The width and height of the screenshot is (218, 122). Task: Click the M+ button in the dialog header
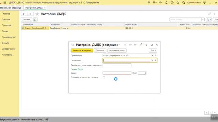tap(130, 45)
